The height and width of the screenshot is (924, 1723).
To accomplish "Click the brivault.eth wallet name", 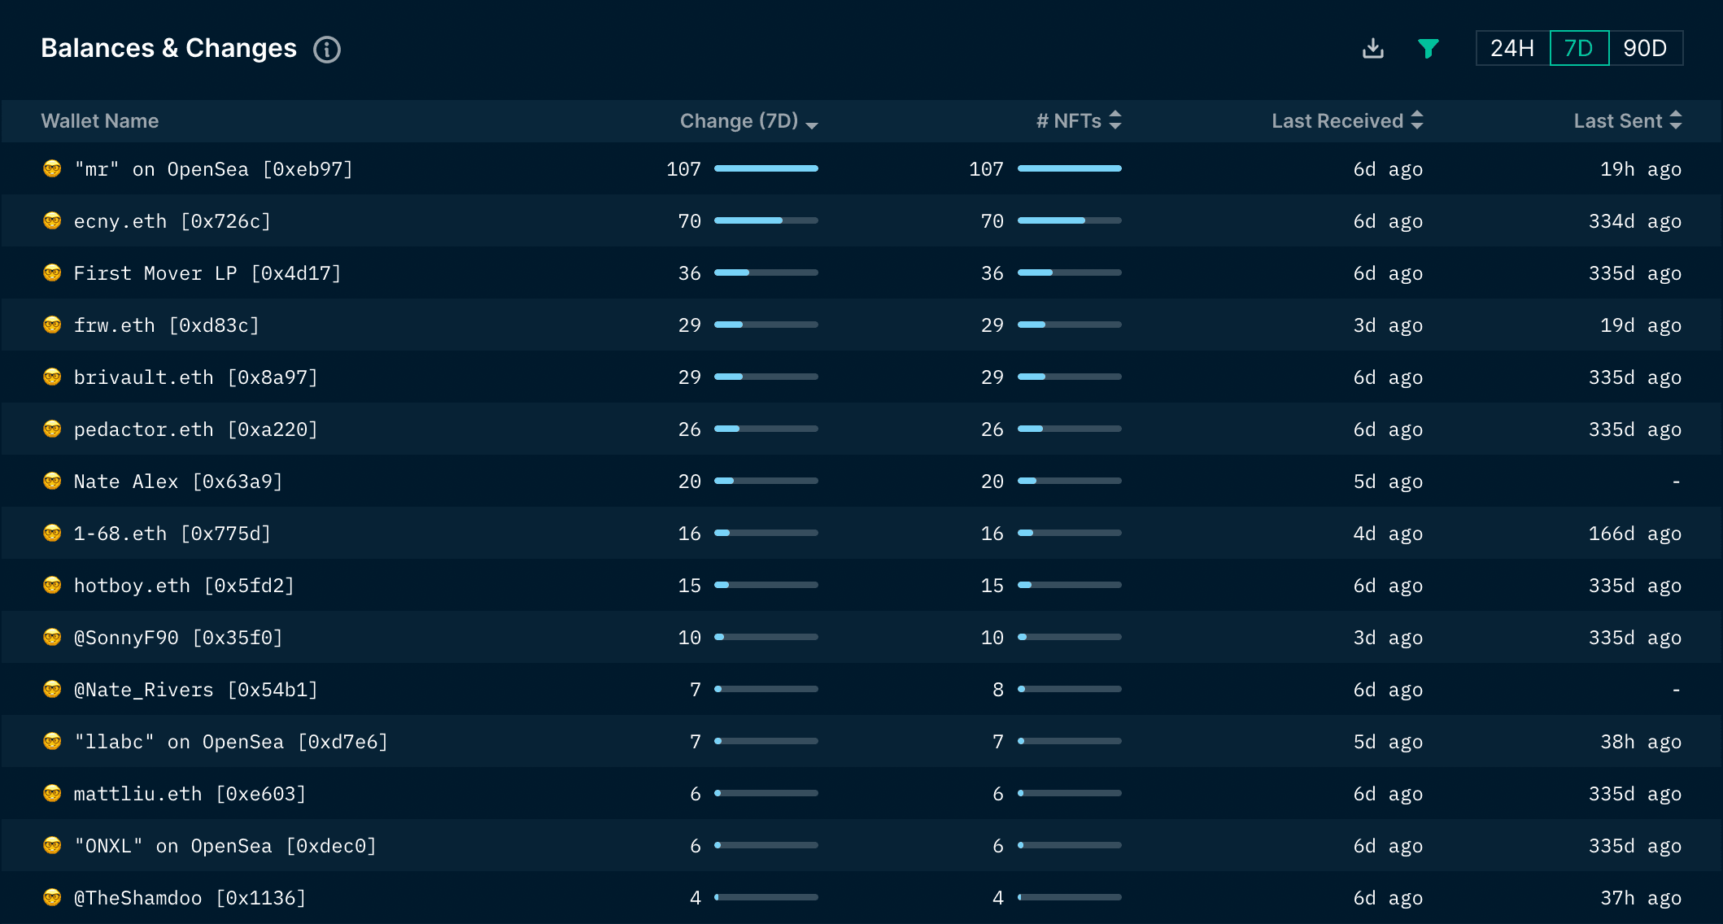I will pyautogui.click(x=195, y=377).
